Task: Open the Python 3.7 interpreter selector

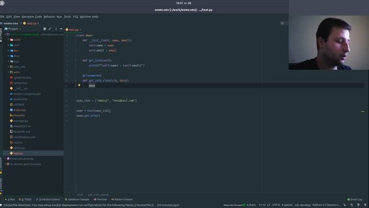Action: (x=326, y=205)
